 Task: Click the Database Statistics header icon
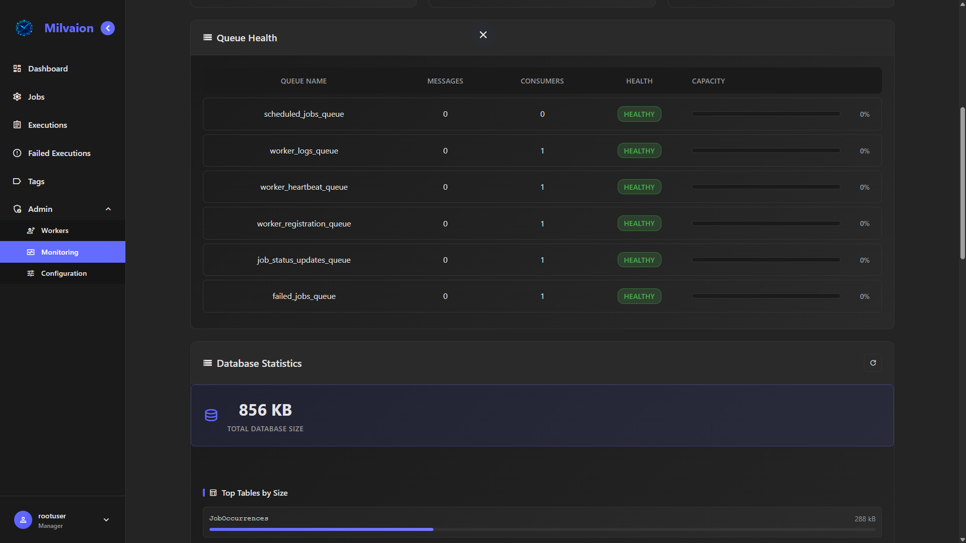tap(207, 363)
